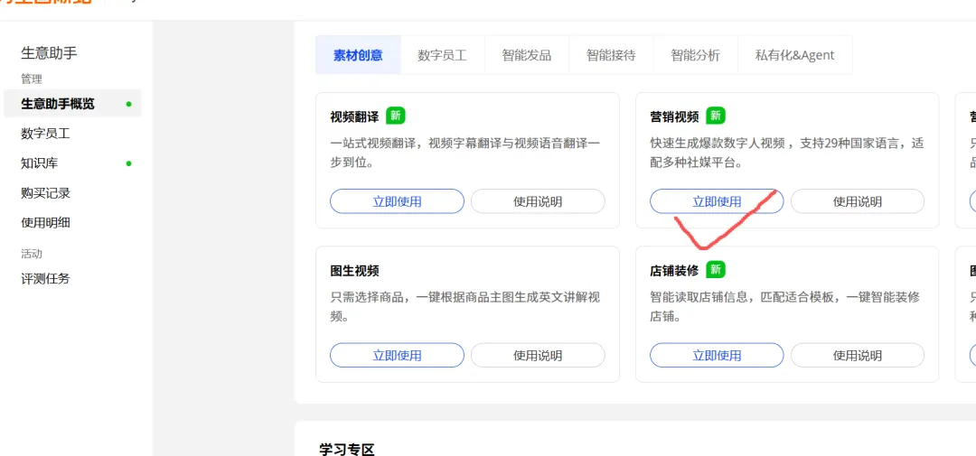Click the 只需选择商品 description text
This screenshot has height=456, width=976.
pyautogui.click(x=465, y=307)
